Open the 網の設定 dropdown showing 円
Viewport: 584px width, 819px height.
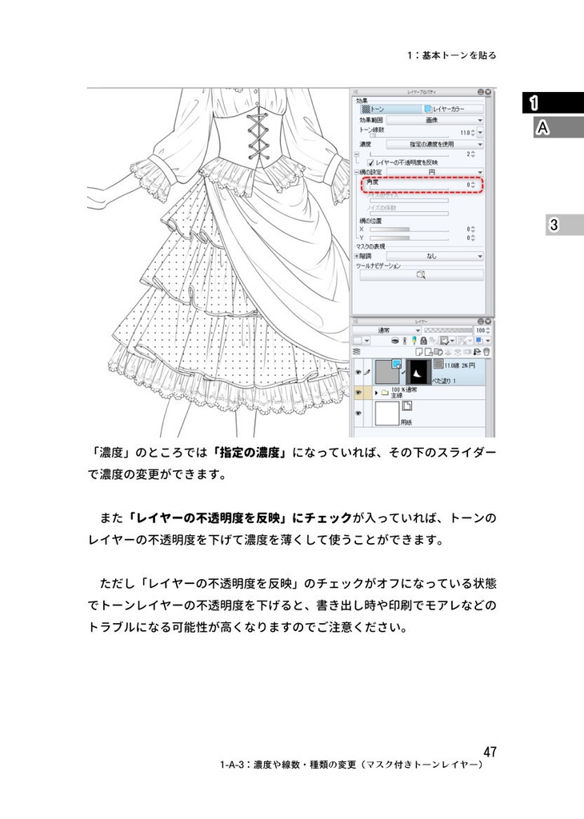pyautogui.click(x=434, y=173)
